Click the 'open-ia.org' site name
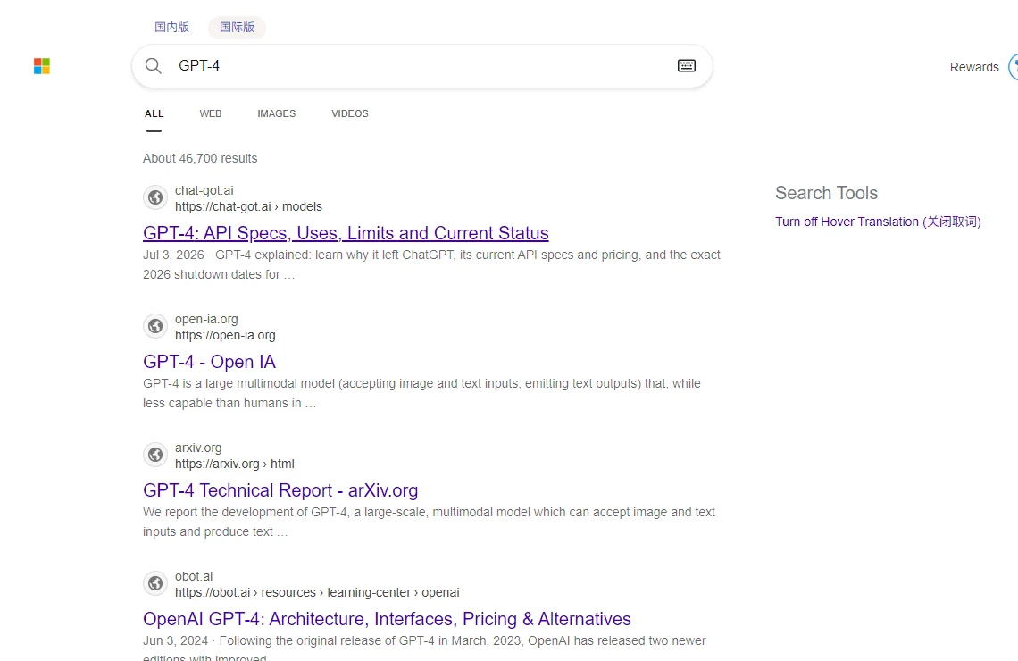 coord(206,319)
